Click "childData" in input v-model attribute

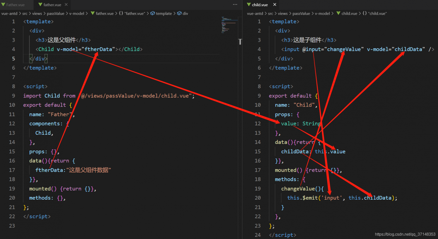coord(409,49)
